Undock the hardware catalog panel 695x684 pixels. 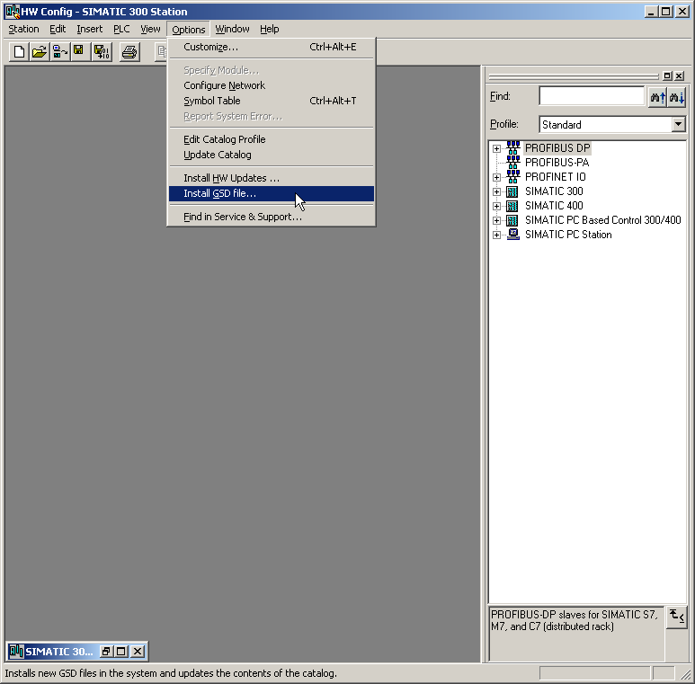pyautogui.click(x=667, y=76)
